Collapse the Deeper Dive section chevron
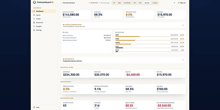The image size is (220, 110). tap(183, 60)
